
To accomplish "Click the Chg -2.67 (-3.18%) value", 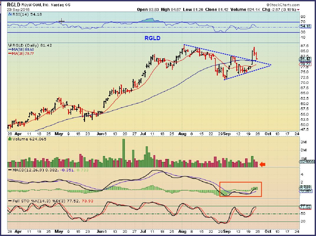I will click(x=279, y=9).
